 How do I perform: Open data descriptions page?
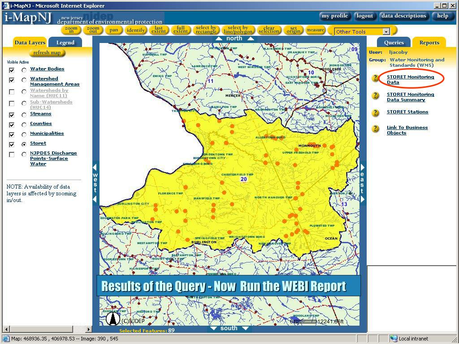coord(404,16)
